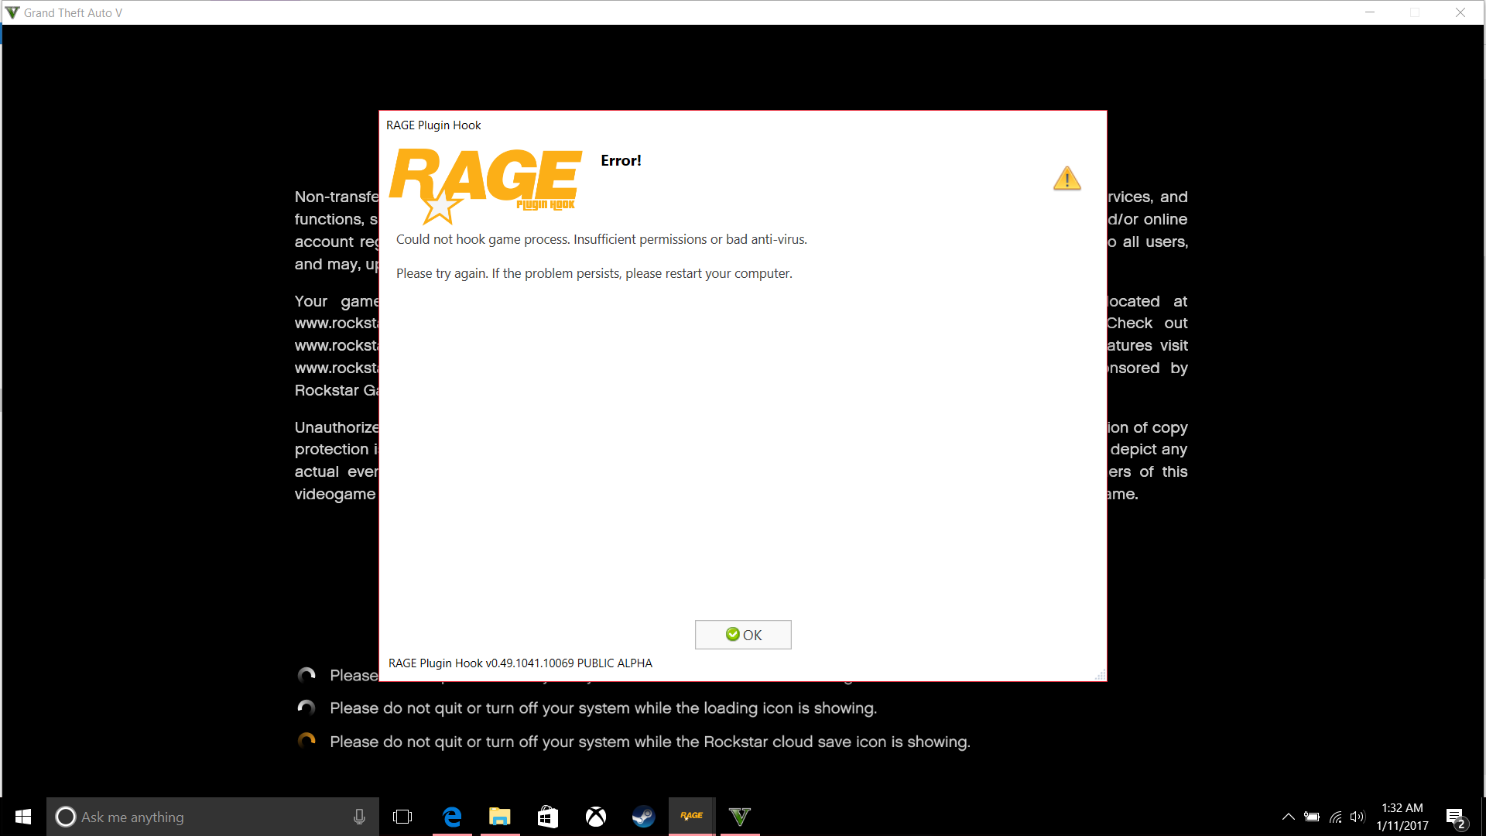Image resolution: width=1486 pixels, height=836 pixels.
Task: Switch to the GTA V taskbar icon
Action: click(740, 816)
